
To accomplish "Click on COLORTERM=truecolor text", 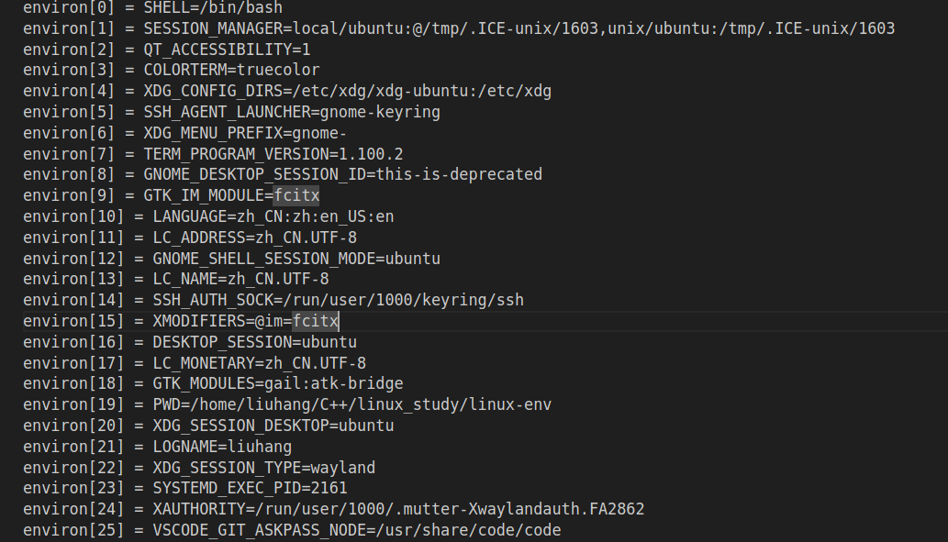I will (231, 70).
